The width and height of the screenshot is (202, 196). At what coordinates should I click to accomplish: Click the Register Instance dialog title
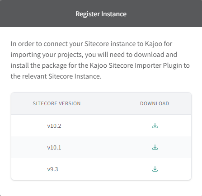(x=101, y=14)
